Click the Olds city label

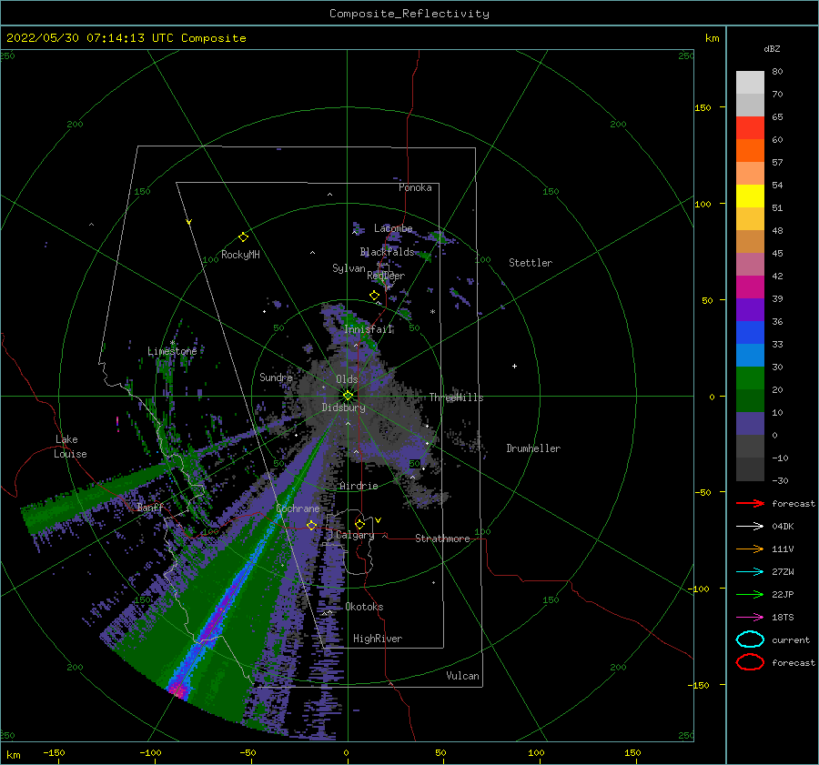click(347, 379)
